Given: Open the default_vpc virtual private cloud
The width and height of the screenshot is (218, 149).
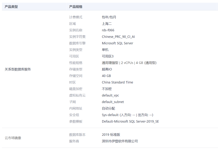Looking at the screenshot, I should tap(110, 95).
